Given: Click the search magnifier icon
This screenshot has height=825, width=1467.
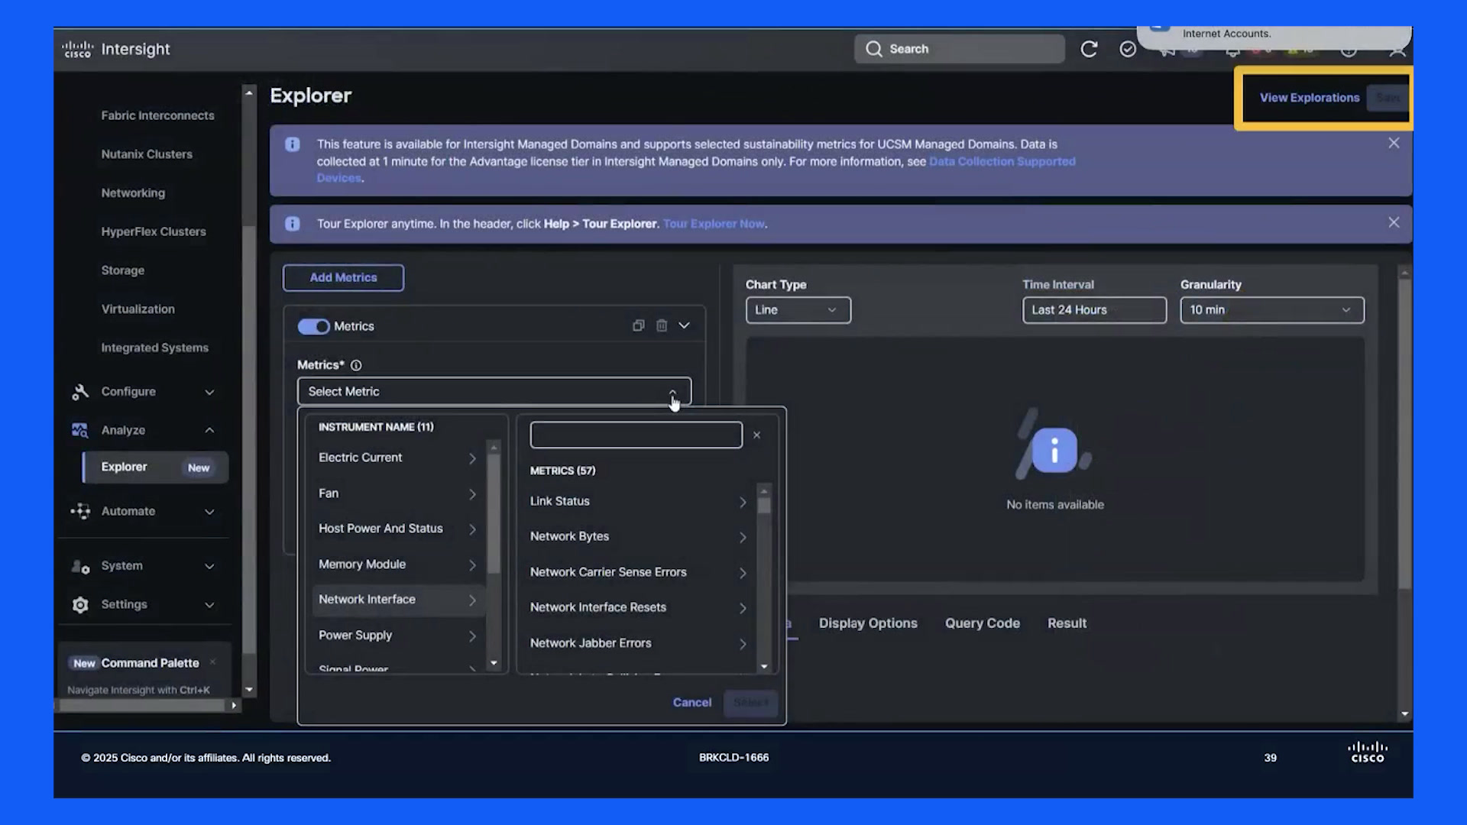Looking at the screenshot, I should pos(873,49).
